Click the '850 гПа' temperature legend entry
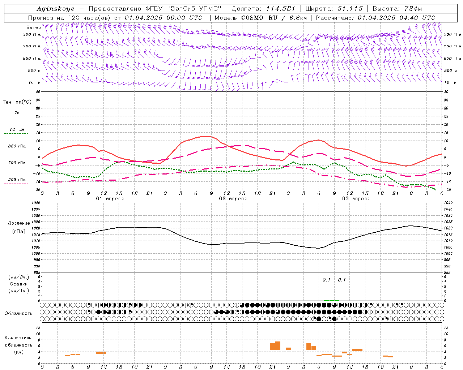Viewport: 463px width, 370px height. (x=17, y=146)
